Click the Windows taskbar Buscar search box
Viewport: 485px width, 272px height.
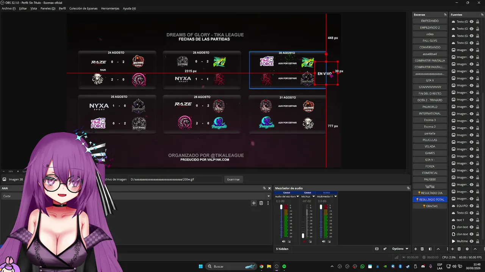pos(232,266)
